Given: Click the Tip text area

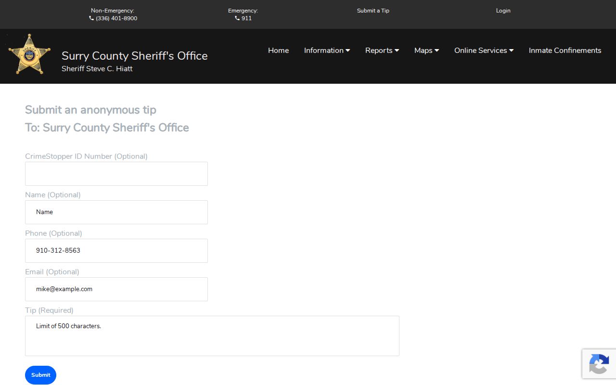Looking at the screenshot, I should [x=212, y=336].
